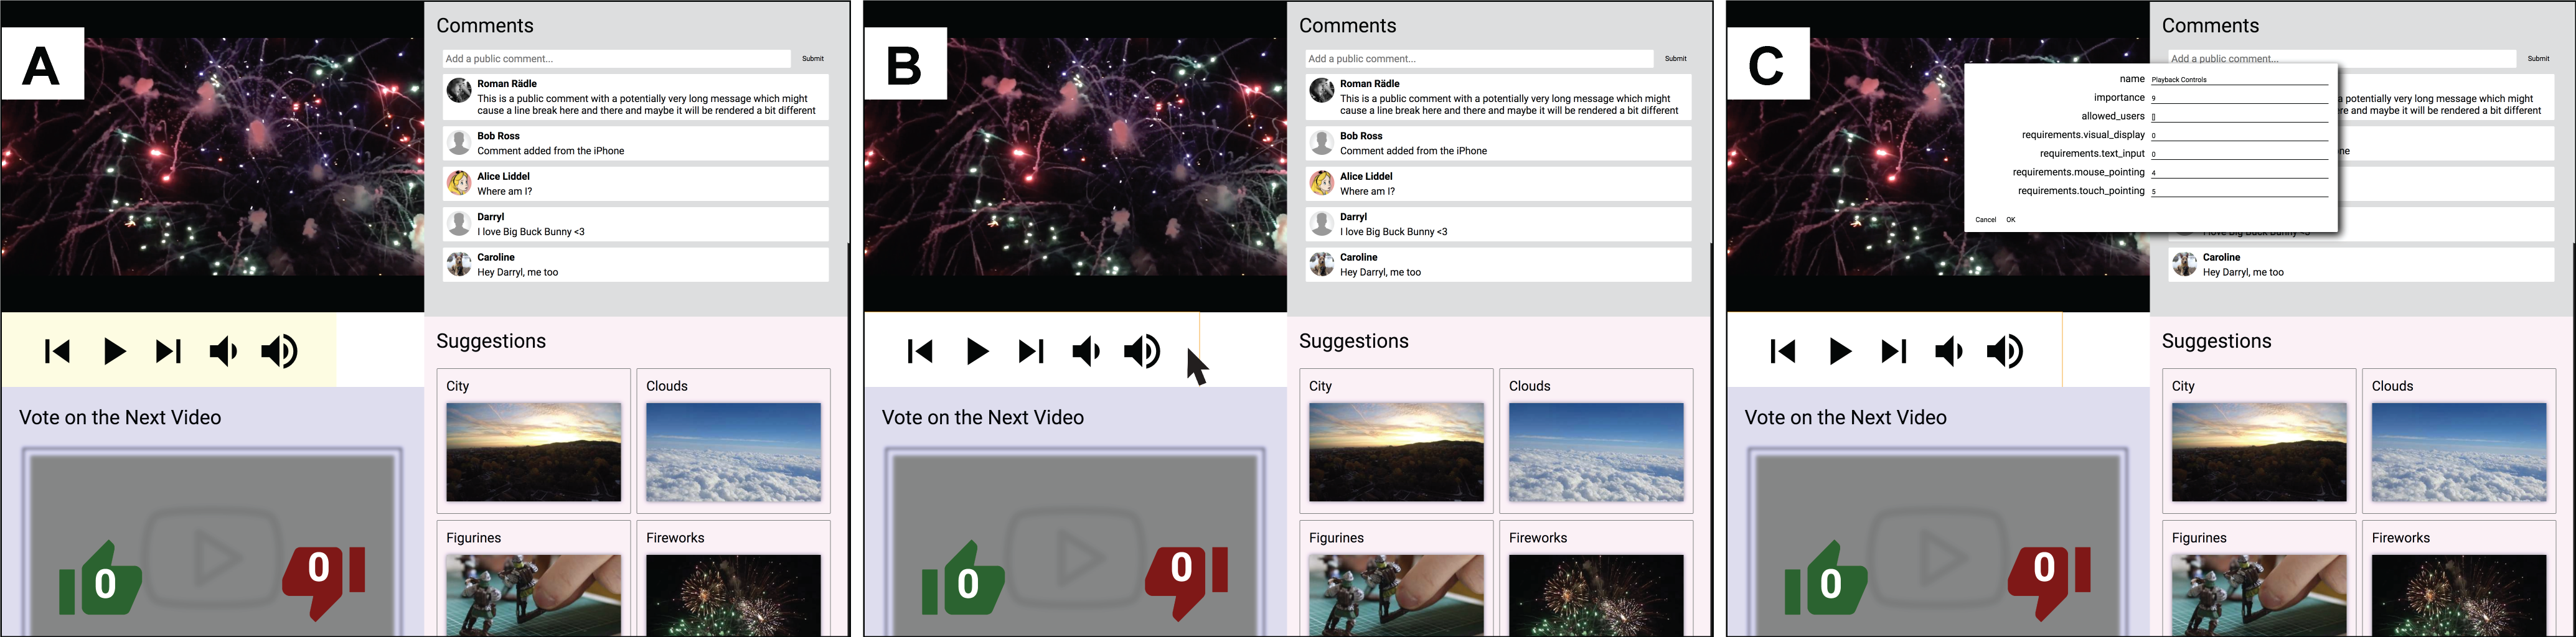The width and height of the screenshot is (2576, 637).
Task: Open Fireworks suggestion thumbnail in panel A
Action: 734,595
